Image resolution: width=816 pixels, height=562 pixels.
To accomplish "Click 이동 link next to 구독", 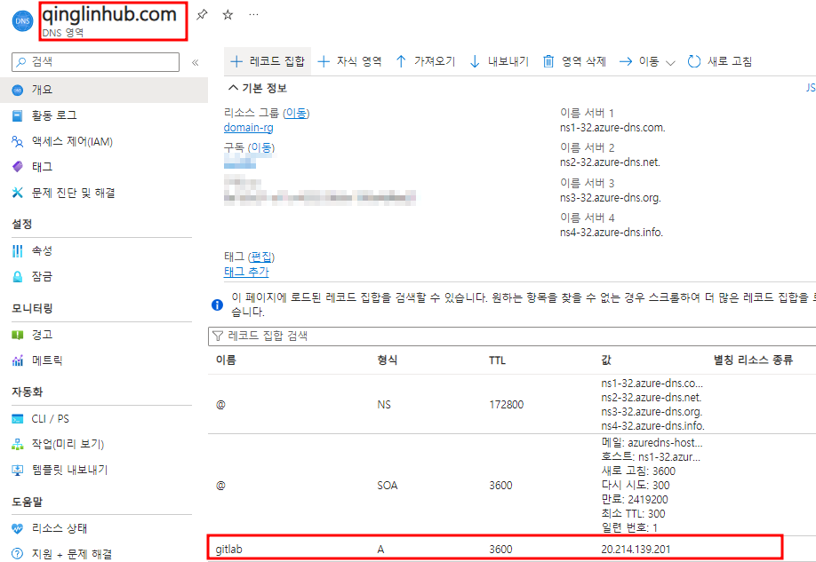I will (261, 147).
